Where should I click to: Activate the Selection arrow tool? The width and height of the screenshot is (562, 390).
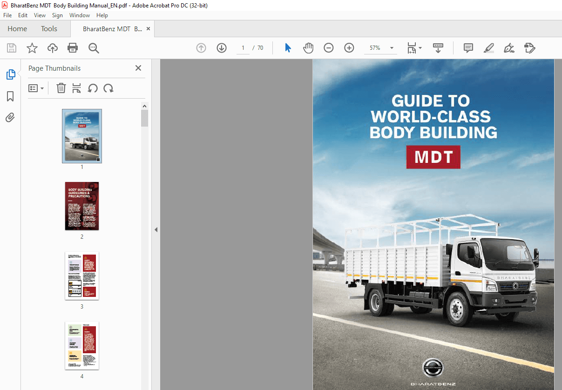point(288,47)
